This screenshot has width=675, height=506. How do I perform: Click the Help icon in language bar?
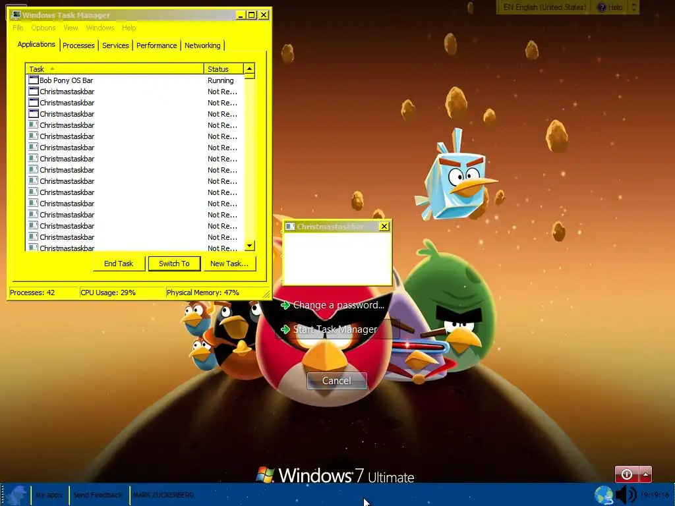coord(602,7)
